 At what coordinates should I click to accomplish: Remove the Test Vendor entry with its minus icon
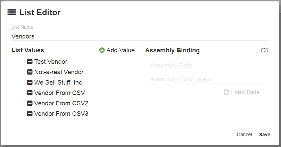click(30, 62)
